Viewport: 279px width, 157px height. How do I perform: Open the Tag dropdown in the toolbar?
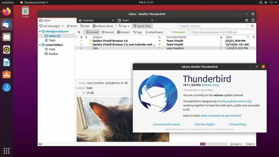click(x=124, y=26)
